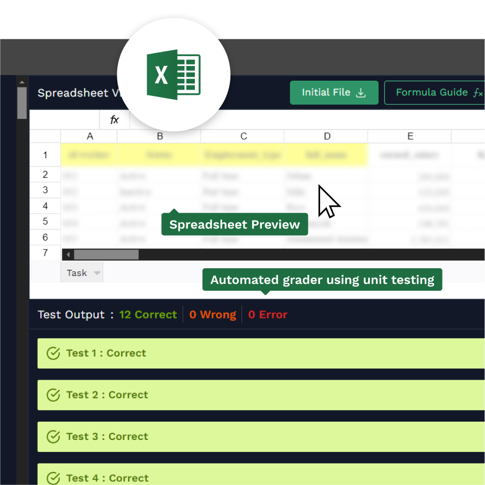Select column D header

pos(327,136)
